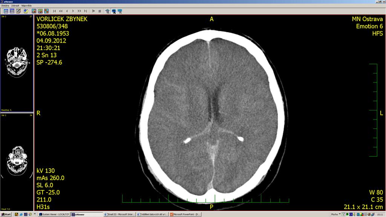The image size is (386, 217).
Task: Open the Windows Start menu
Action: pos(6,214)
